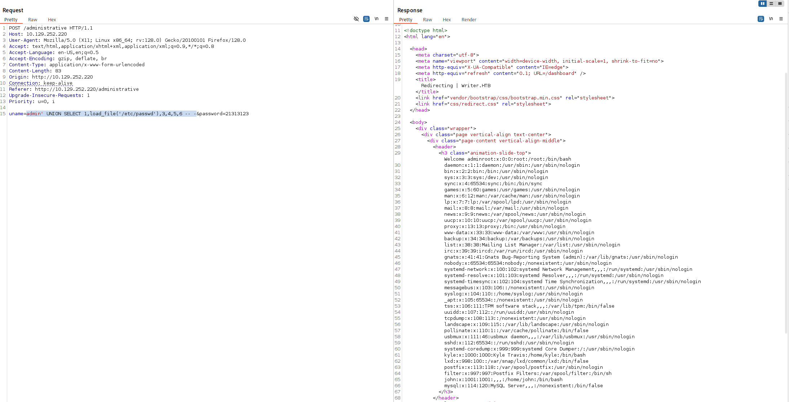Switch Request view to Raw tab
The image size is (789, 402).
tap(32, 20)
